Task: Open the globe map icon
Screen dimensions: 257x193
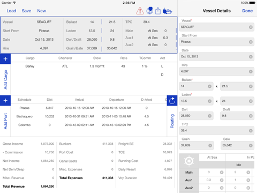Action: pyautogui.click(x=149, y=11)
